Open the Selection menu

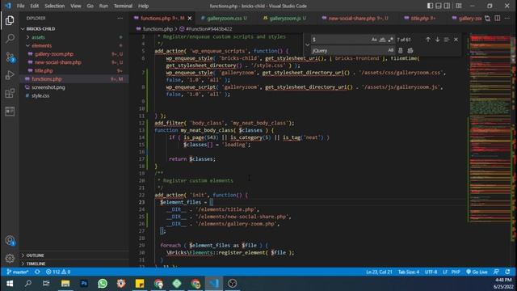click(54, 6)
